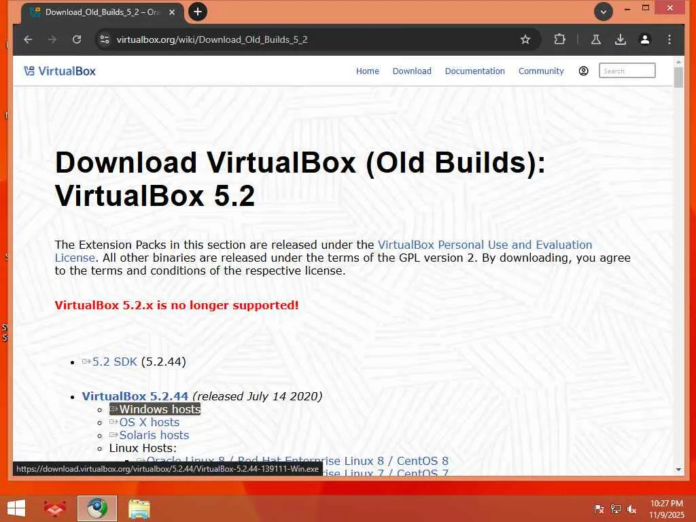Click the address bar URL
The image size is (696, 522).
[212, 39]
